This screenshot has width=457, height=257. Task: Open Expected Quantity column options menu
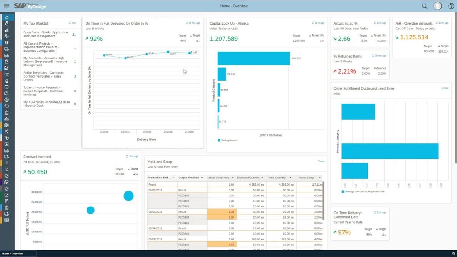(x=262, y=178)
